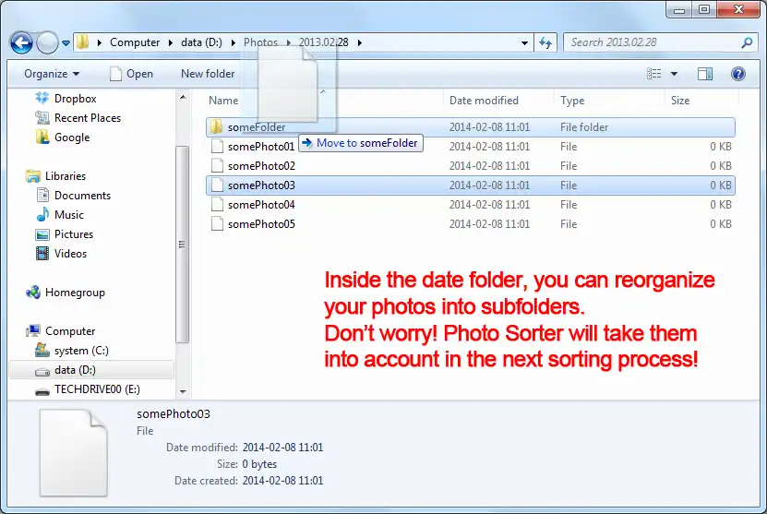The image size is (767, 514).
Task: Select TECHDRIVE00 (E:) drive
Action: [x=97, y=389]
